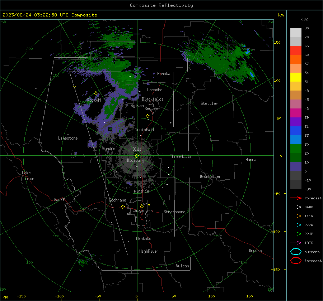Click the Vulcan city label

tap(183, 266)
